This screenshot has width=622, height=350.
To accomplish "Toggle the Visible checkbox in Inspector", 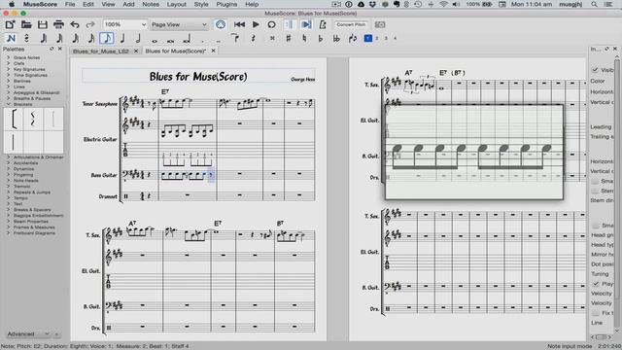I will [x=595, y=70].
